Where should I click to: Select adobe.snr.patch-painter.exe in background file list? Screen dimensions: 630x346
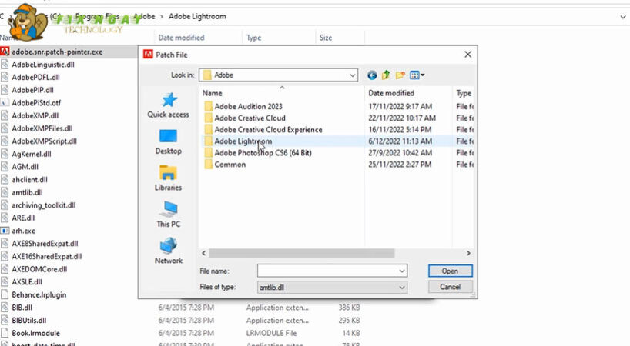coord(57,52)
